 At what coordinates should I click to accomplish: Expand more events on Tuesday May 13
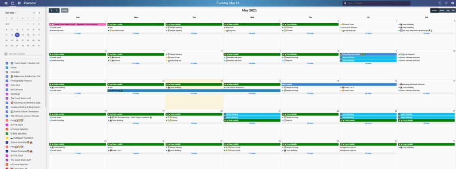click(194, 94)
